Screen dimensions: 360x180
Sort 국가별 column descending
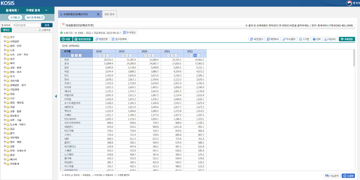click(x=76, y=55)
